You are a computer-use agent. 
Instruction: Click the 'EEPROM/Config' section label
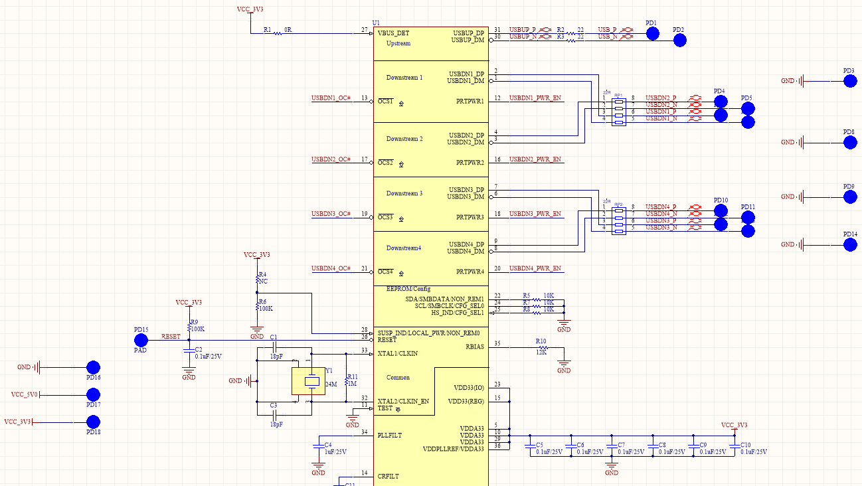click(408, 289)
